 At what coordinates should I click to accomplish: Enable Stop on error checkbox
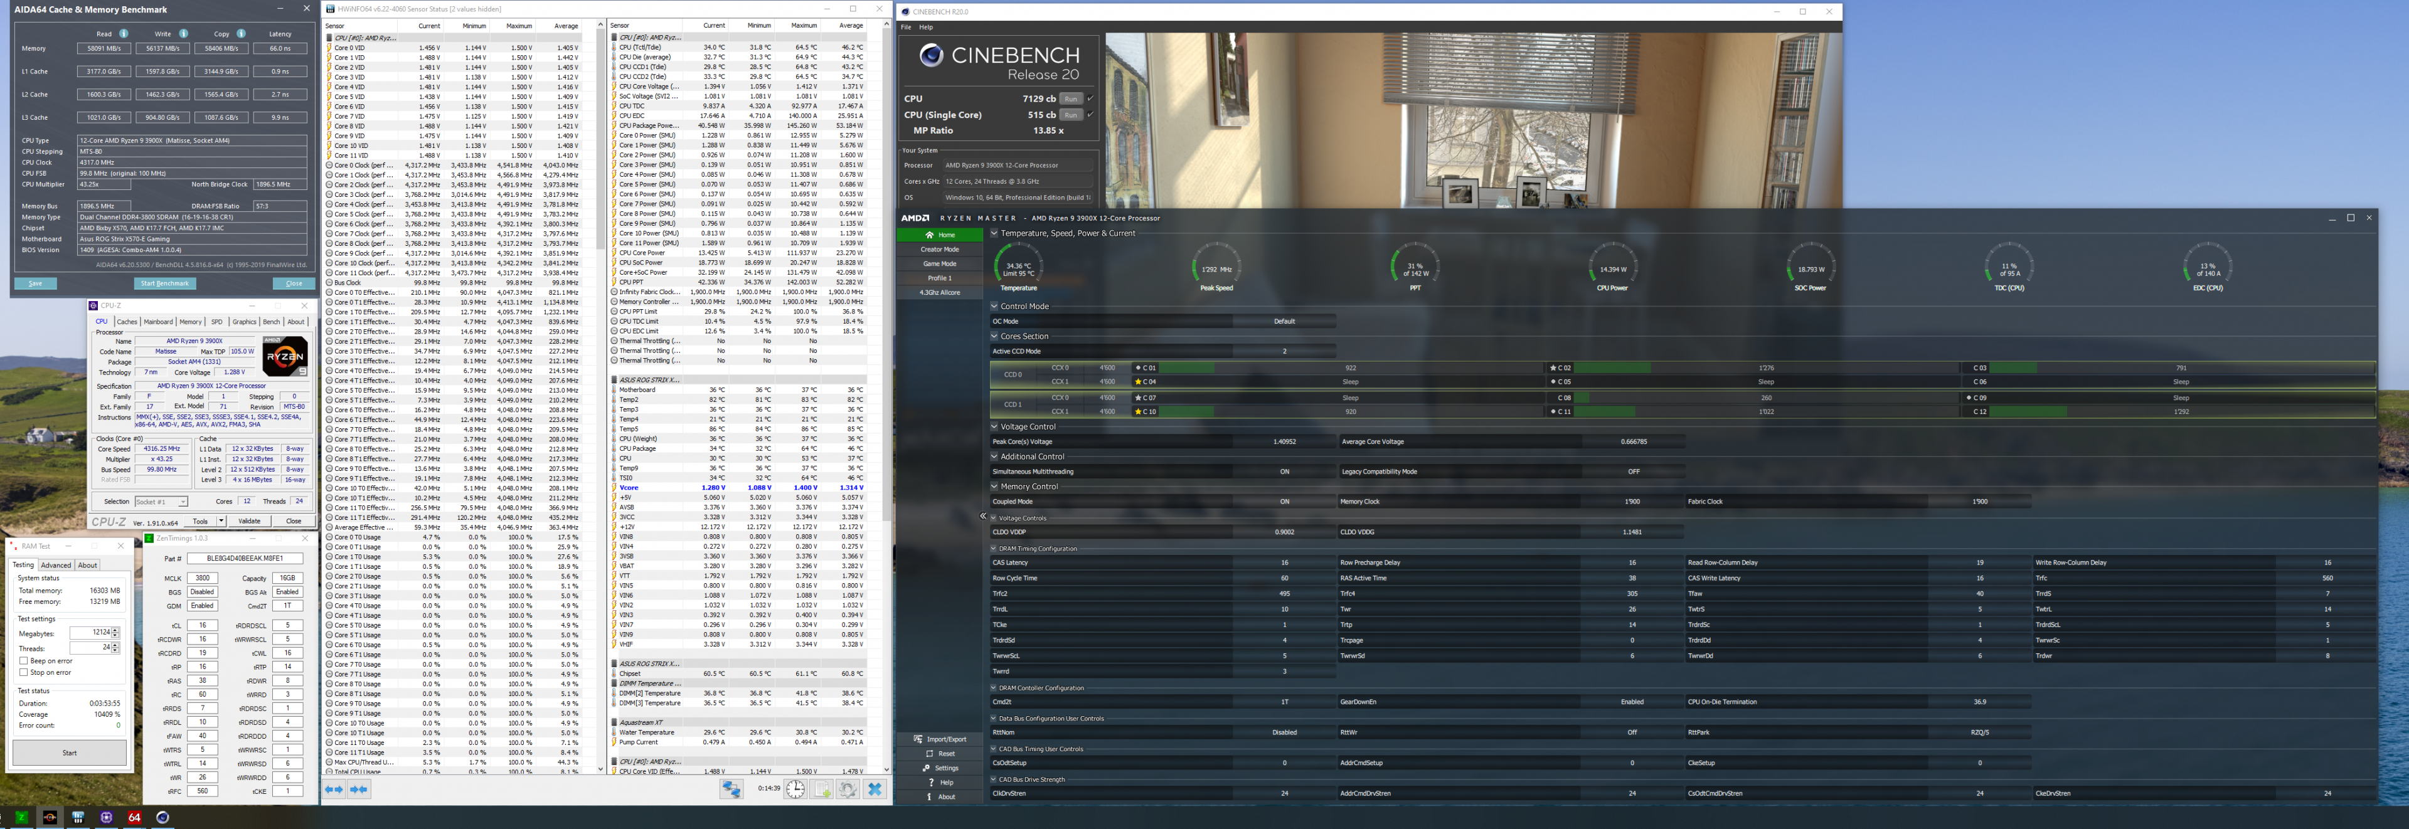tap(23, 672)
